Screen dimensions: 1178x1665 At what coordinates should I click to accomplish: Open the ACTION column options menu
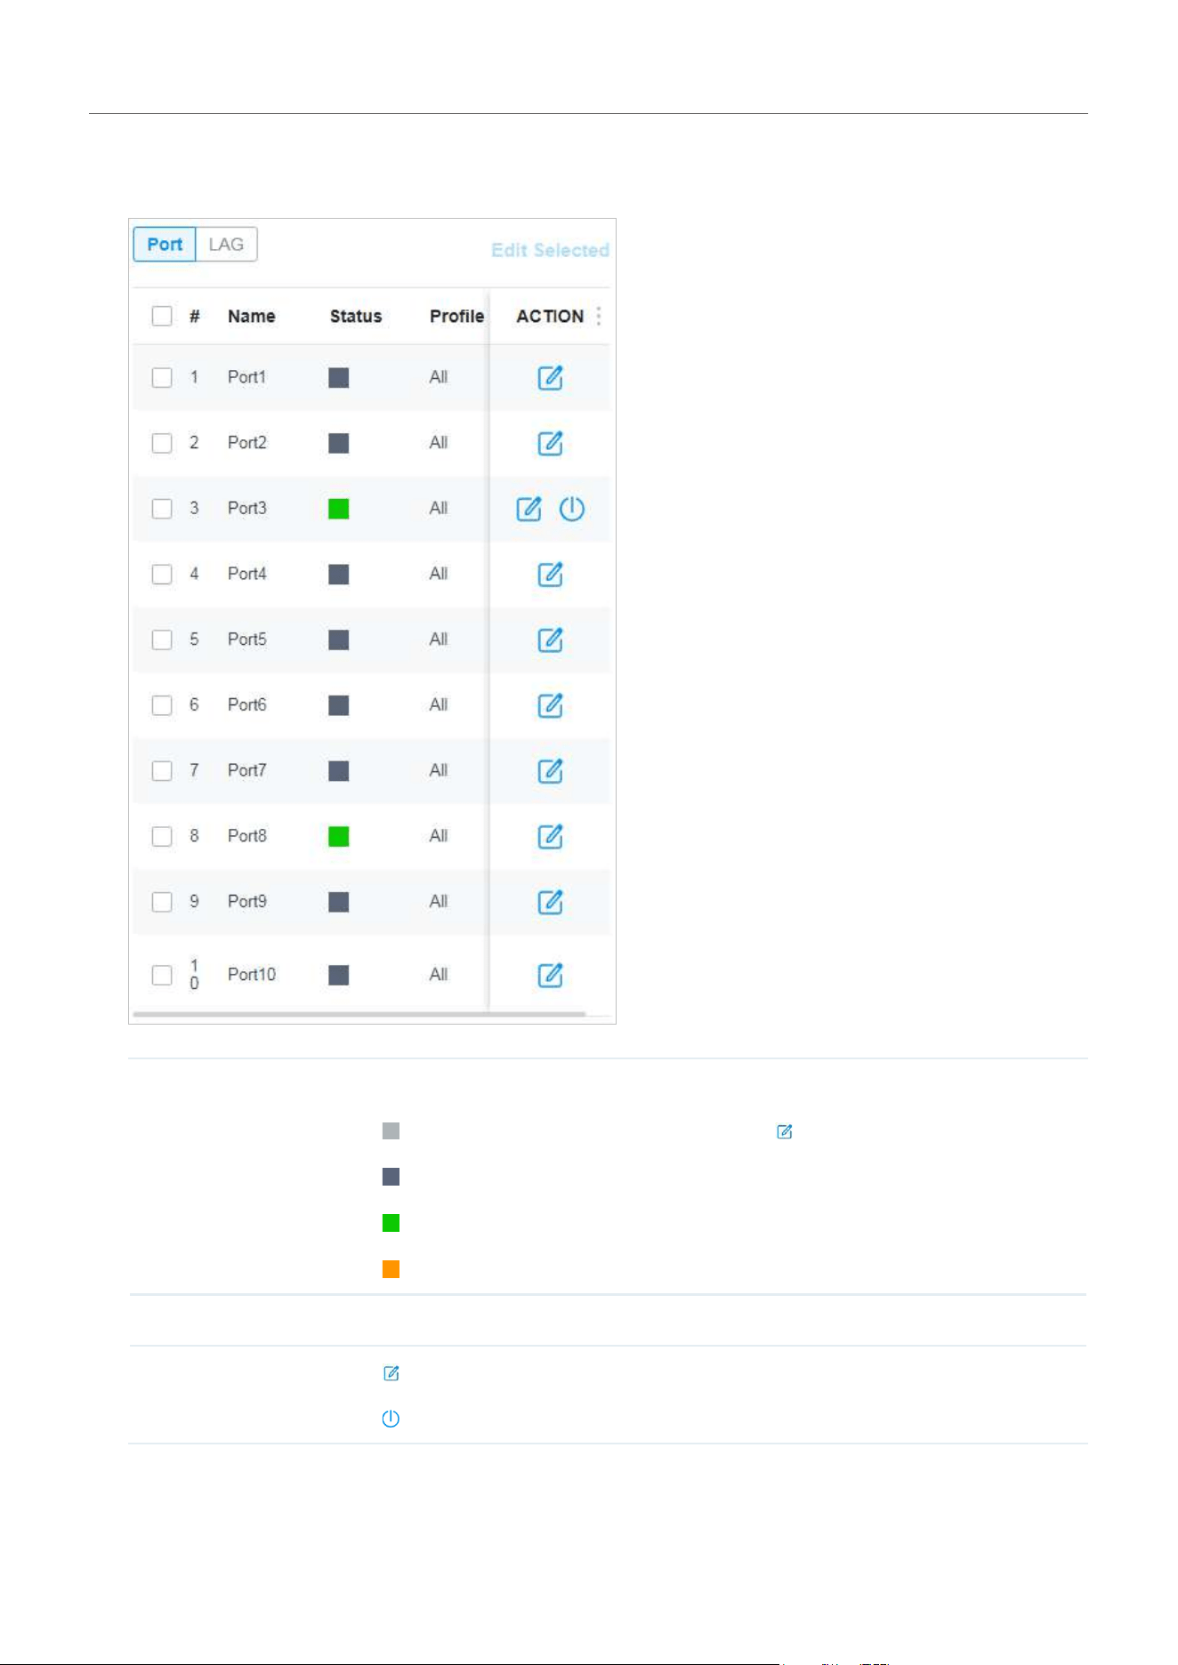[599, 316]
